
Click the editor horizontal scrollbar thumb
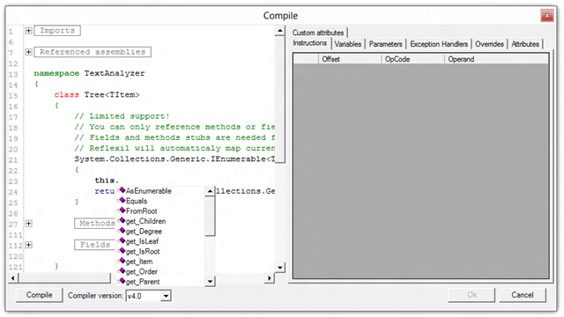pos(64,278)
